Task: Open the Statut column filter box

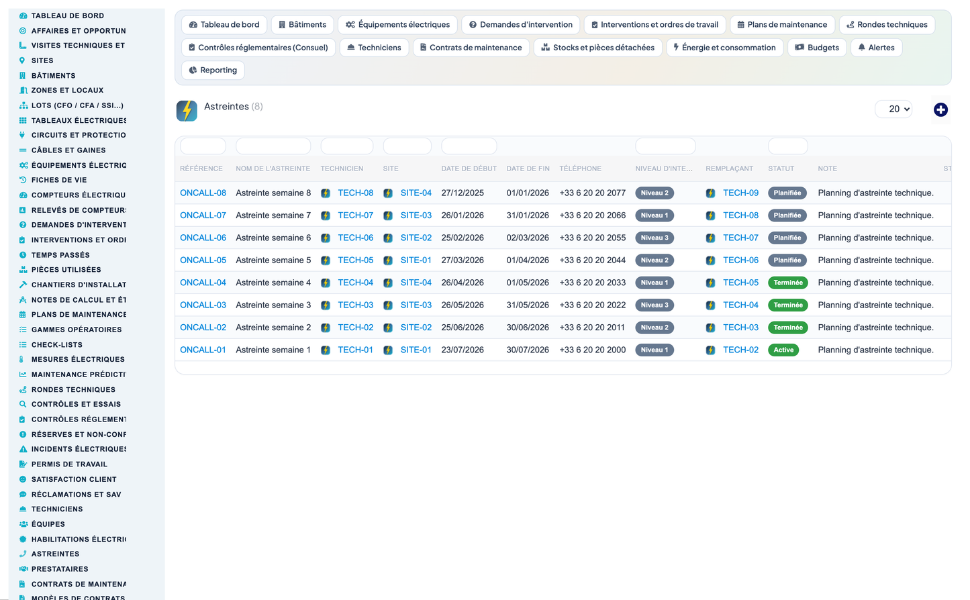Action: coord(787,146)
